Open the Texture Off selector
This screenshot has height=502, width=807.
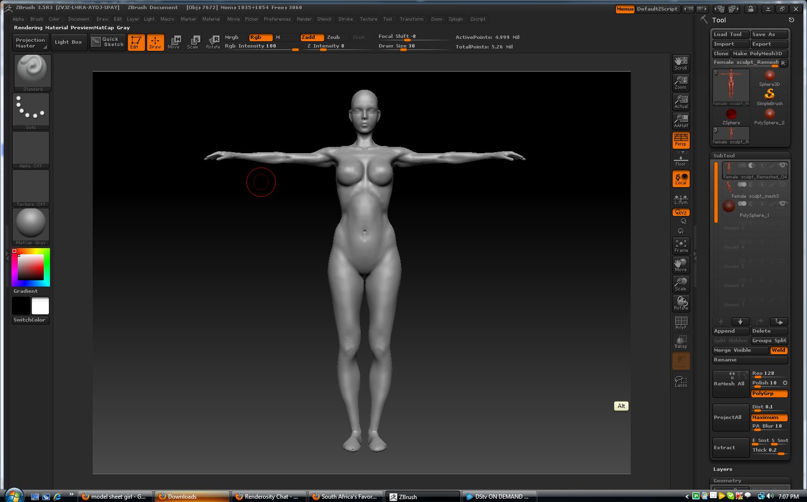point(31,188)
